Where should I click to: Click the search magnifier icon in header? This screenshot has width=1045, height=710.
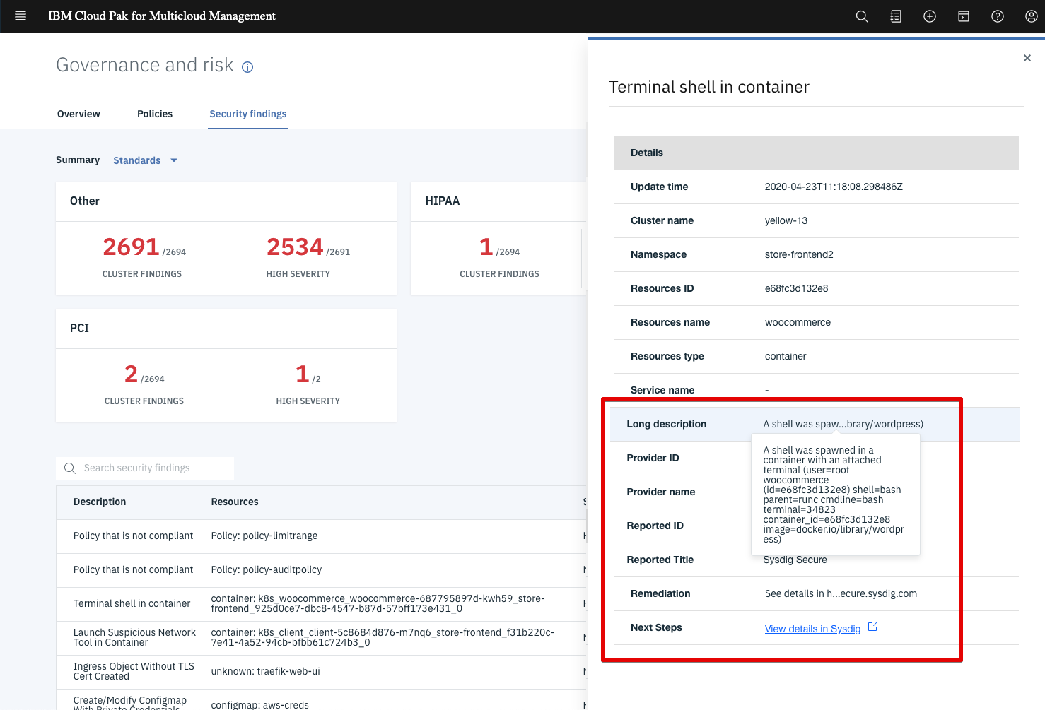point(862,16)
